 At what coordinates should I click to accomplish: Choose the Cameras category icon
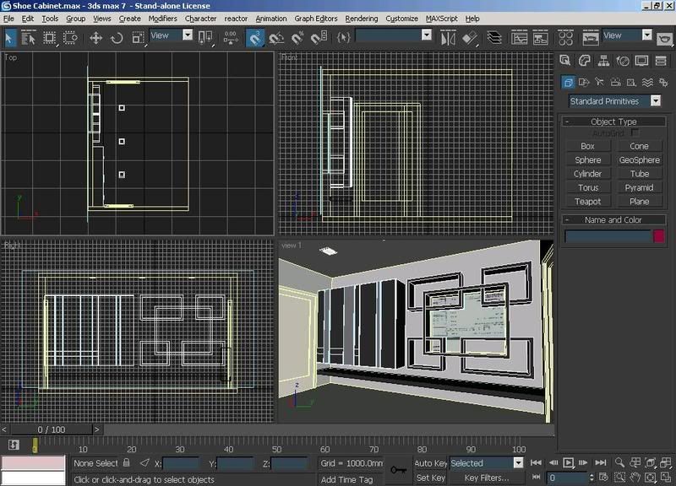pyautogui.click(x=615, y=82)
